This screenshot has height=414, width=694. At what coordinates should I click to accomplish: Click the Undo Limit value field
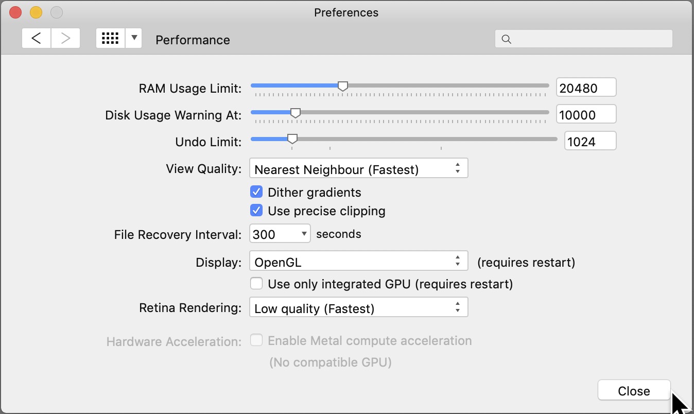[590, 142]
